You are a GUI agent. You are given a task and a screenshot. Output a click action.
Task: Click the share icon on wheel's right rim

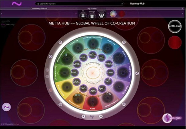(x=137, y=73)
